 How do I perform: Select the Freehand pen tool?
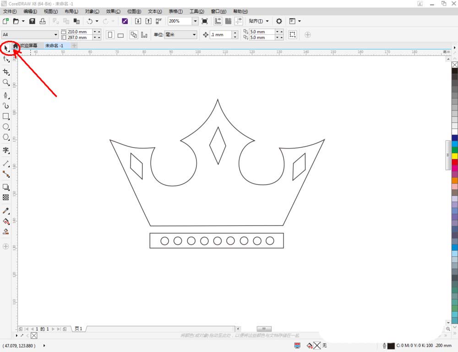(x=6, y=96)
